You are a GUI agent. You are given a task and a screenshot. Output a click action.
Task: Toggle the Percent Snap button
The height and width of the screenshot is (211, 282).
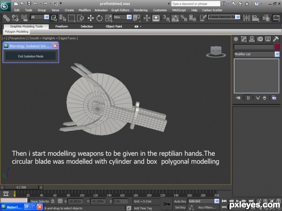point(184,18)
